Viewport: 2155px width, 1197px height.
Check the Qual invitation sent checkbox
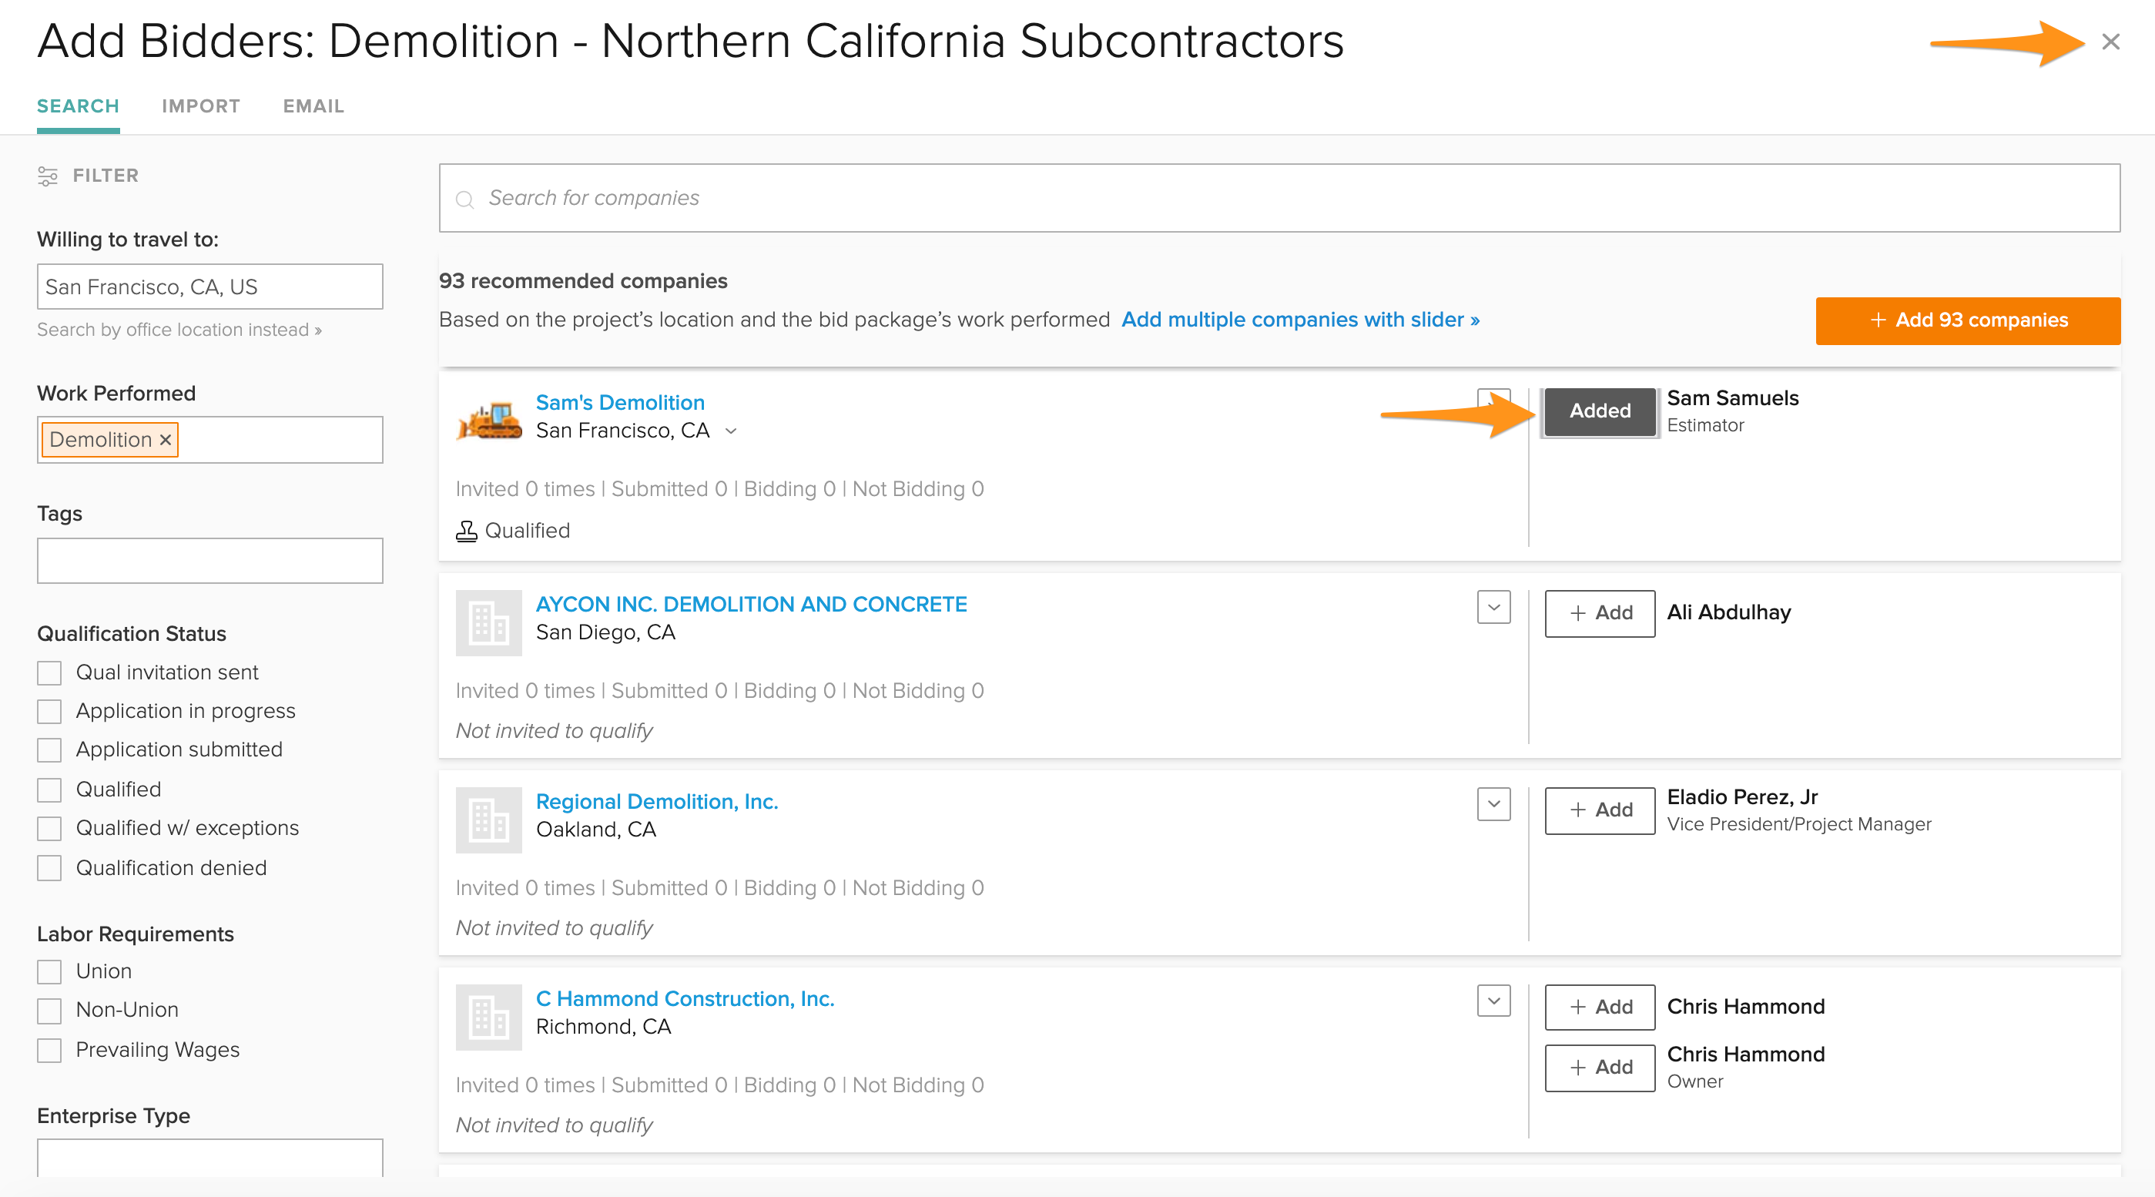click(49, 672)
